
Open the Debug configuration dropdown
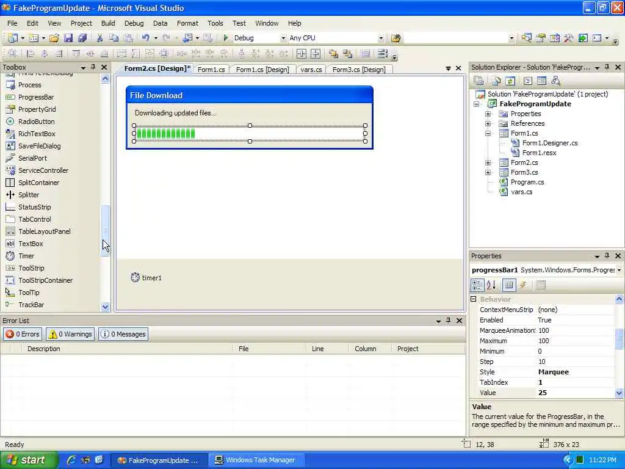(283, 38)
